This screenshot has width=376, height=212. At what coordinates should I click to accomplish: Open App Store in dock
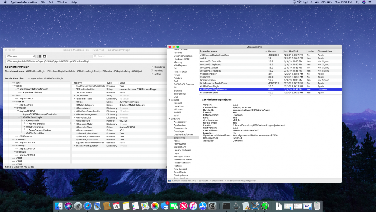tap(203, 206)
